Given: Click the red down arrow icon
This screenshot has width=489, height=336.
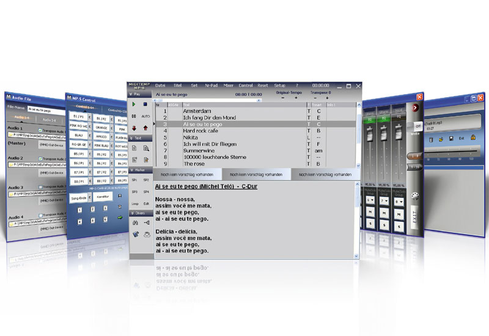Looking at the screenshot, I should [134, 128].
